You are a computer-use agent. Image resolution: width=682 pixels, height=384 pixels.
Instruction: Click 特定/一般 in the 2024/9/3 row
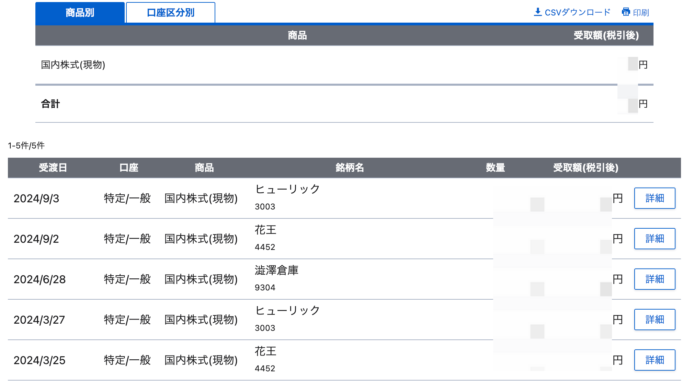pos(127,198)
